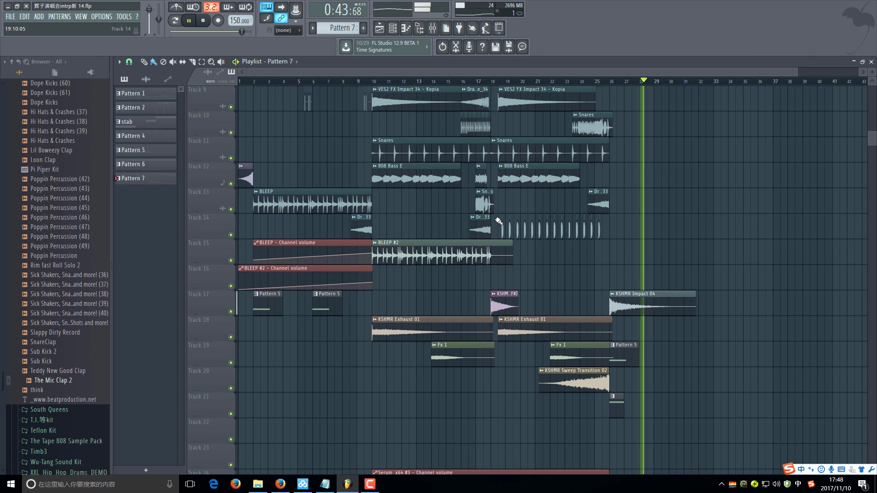Toggle mute light on Track 17
Image resolution: width=877 pixels, height=493 pixels.
(231, 312)
